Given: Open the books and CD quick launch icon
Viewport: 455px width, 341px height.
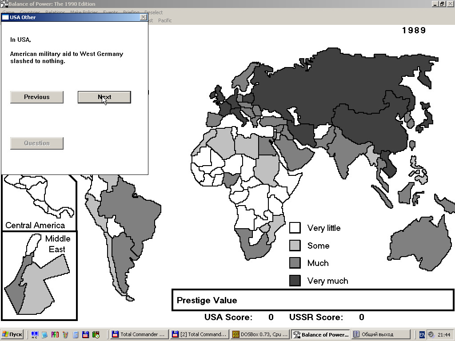Looking at the screenshot, I should (x=96, y=334).
